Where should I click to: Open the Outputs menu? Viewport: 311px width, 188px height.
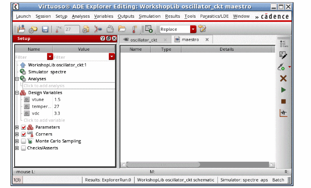126,16
